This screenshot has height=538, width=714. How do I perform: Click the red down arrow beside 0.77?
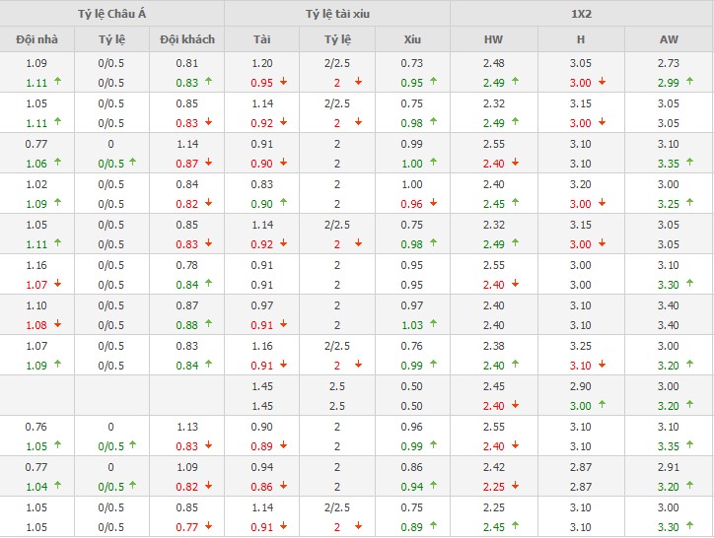pos(208,526)
